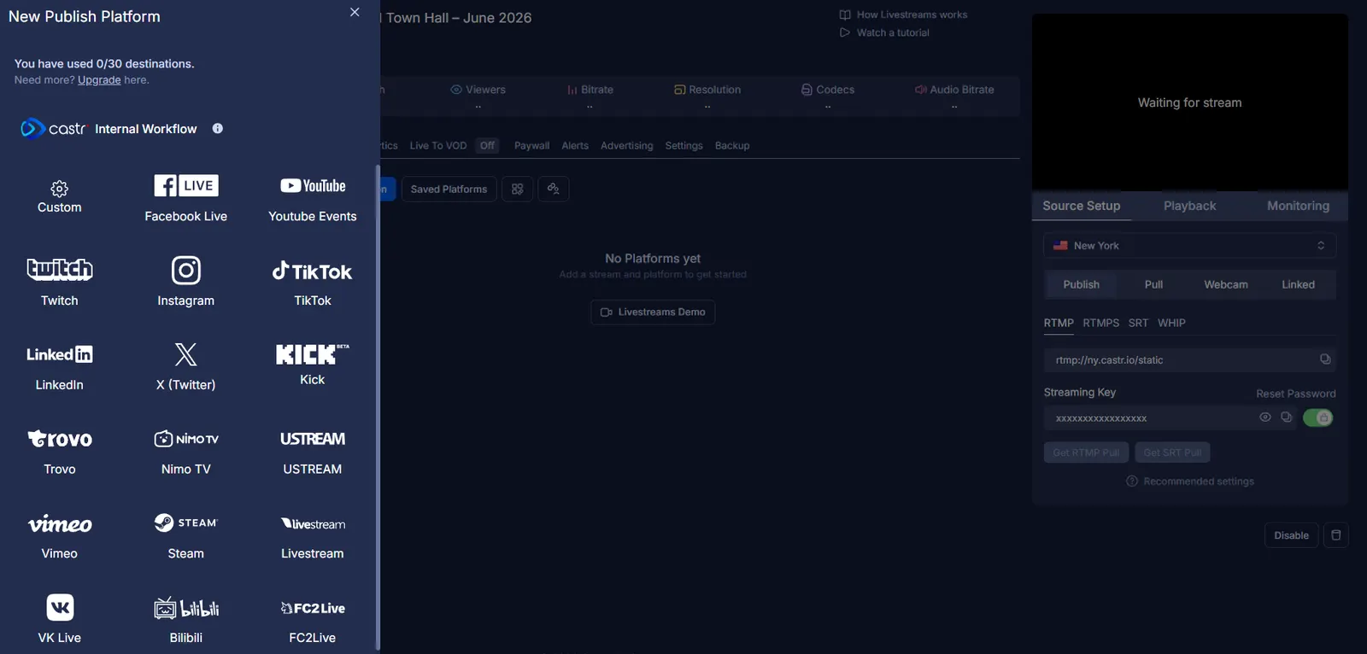1367x654 pixels.
Task: Choose Facebook Live platform
Action: tap(185, 198)
